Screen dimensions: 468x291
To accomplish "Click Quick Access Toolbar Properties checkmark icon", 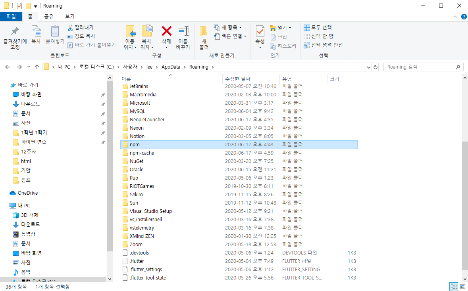I will (x=19, y=6).
